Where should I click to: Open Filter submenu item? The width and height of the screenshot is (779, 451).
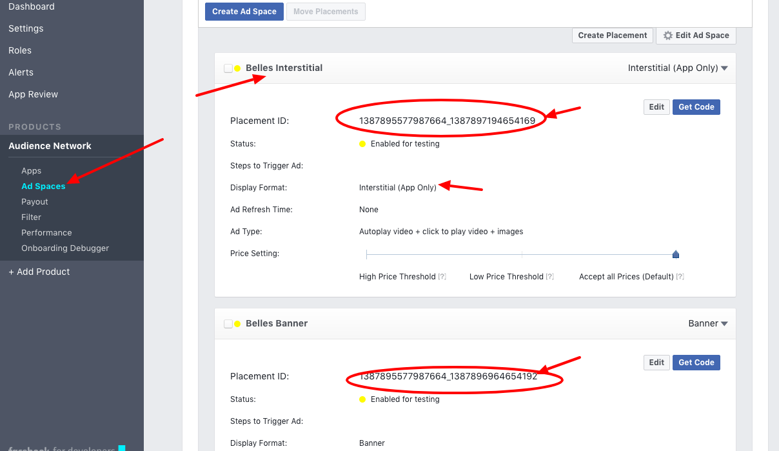pos(31,217)
